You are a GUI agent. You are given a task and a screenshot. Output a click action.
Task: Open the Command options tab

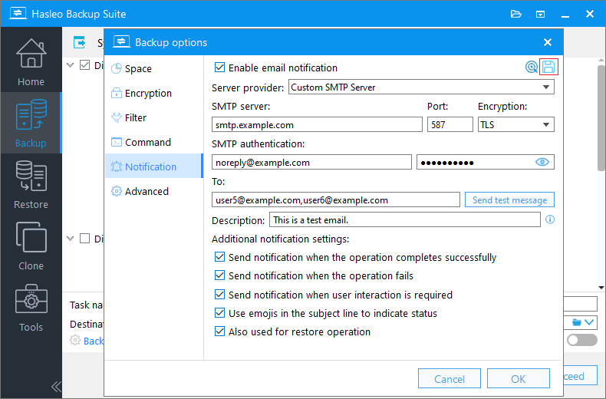click(x=154, y=142)
